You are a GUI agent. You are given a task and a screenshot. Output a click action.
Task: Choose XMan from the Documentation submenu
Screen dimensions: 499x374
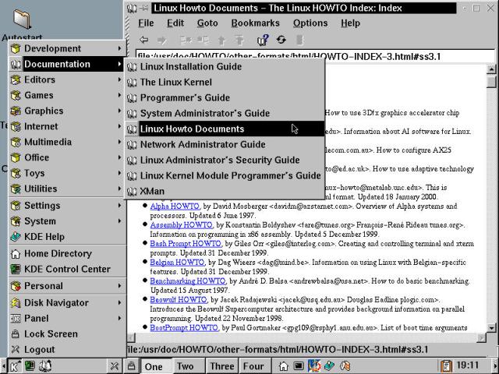[x=152, y=191]
